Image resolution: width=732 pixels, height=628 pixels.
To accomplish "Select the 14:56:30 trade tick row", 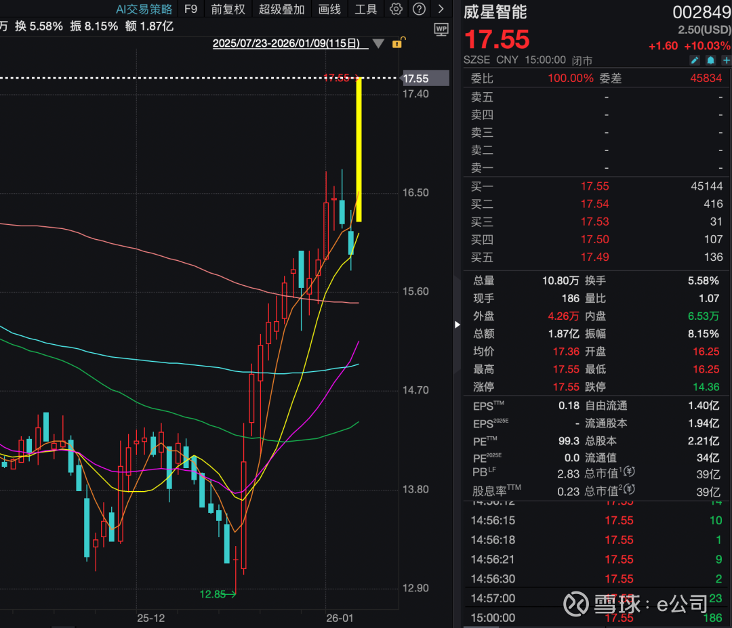I will pos(596,579).
